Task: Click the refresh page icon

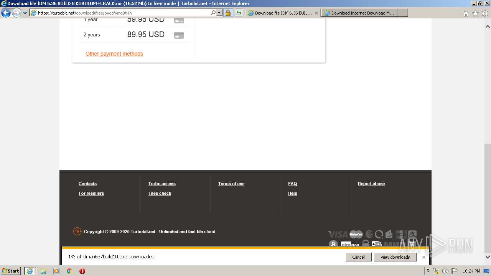Action: point(239,13)
